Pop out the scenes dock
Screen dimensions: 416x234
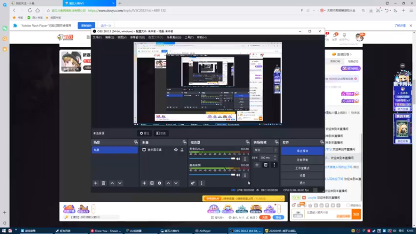(136, 142)
